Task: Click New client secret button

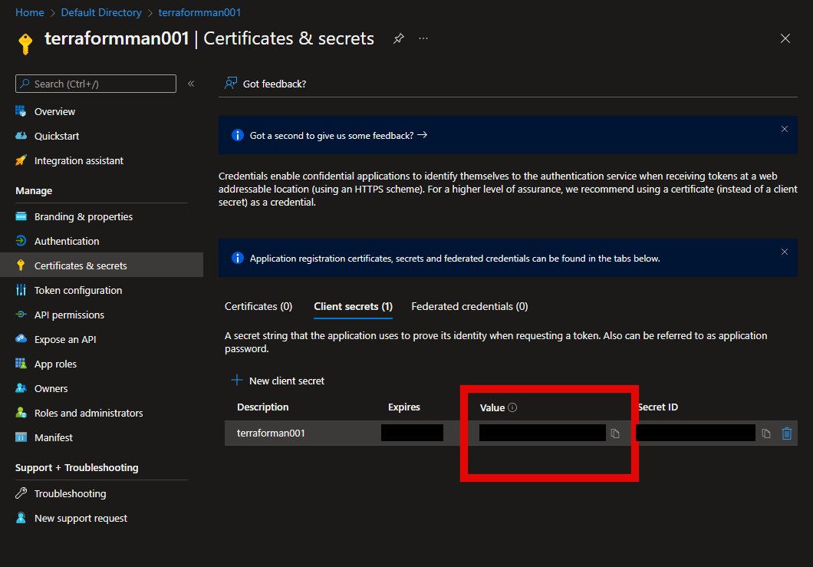Action: pyautogui.click(x=278, y=381)
